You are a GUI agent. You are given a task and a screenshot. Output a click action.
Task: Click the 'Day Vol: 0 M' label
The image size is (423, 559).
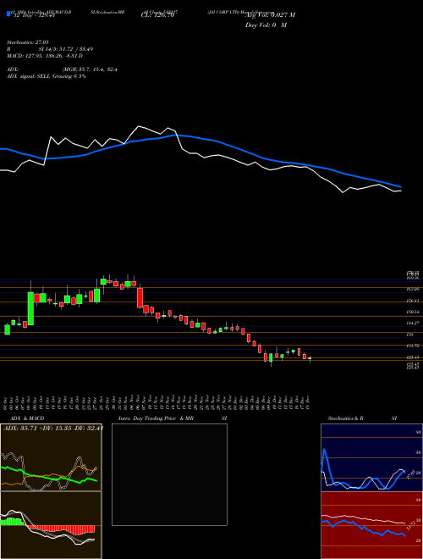[x=266, y=25]
